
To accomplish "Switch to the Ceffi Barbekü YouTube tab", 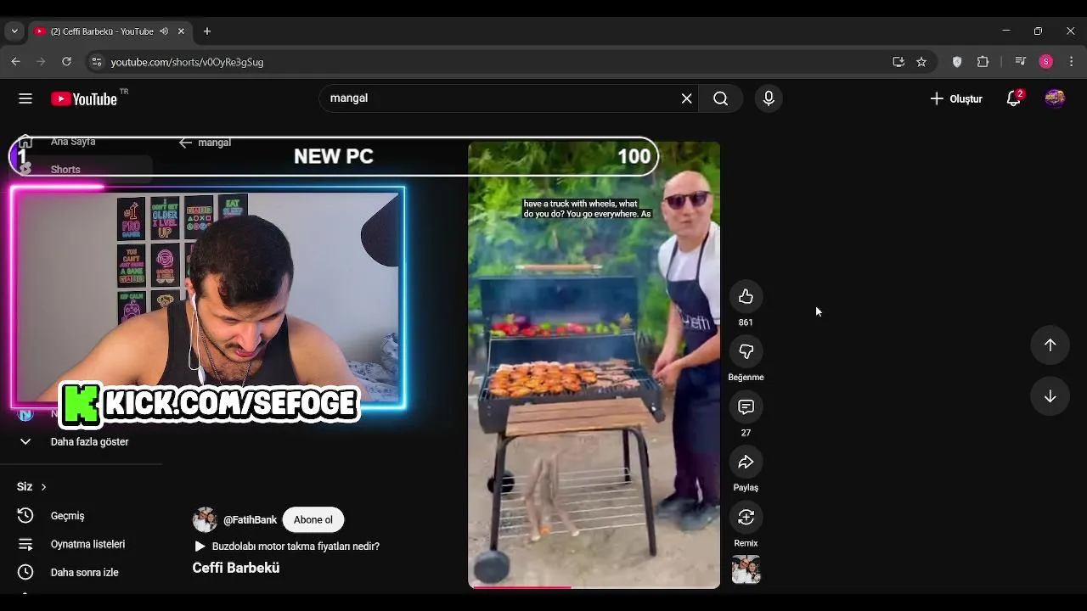I will 102,31.
